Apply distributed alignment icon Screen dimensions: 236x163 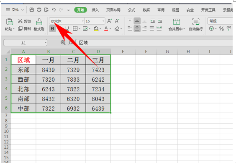159,28
